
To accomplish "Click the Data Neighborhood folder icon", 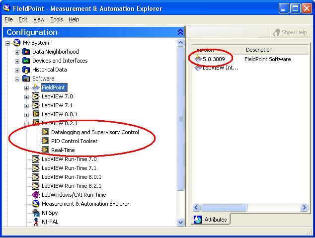I will [x=26, y=52].
